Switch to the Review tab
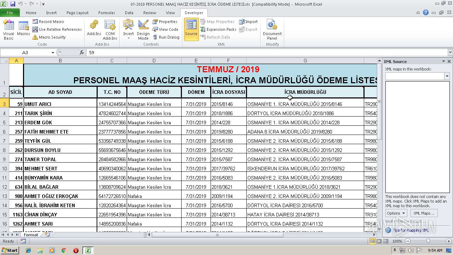Image resolution: width=453 pixels, height=255 pixels. tap(150, 13)
